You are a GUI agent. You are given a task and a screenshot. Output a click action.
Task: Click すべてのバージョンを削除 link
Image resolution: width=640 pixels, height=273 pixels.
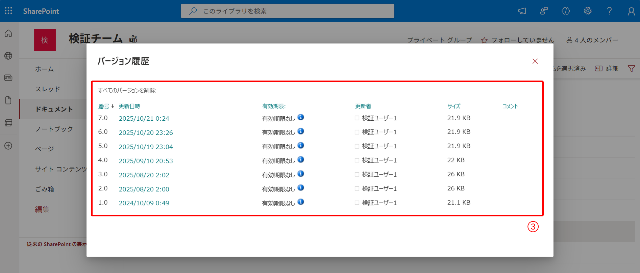point(127,90)
